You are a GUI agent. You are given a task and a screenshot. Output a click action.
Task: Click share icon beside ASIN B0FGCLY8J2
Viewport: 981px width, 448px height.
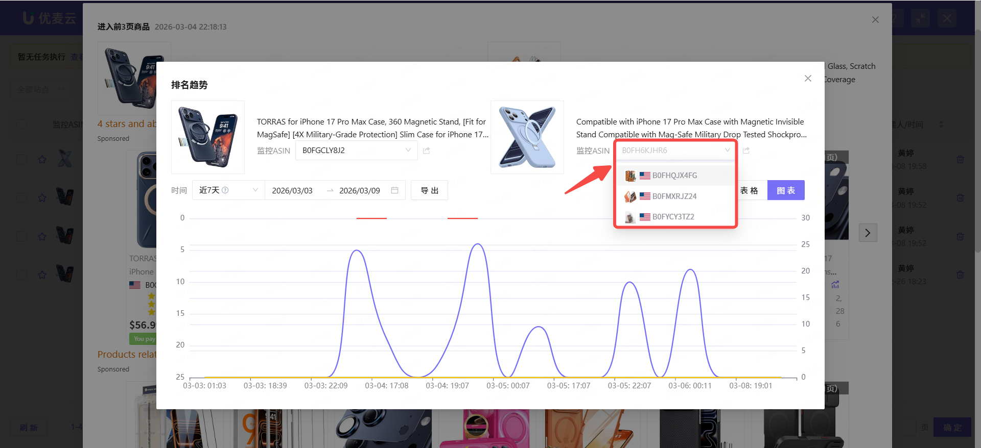(427, 151)
